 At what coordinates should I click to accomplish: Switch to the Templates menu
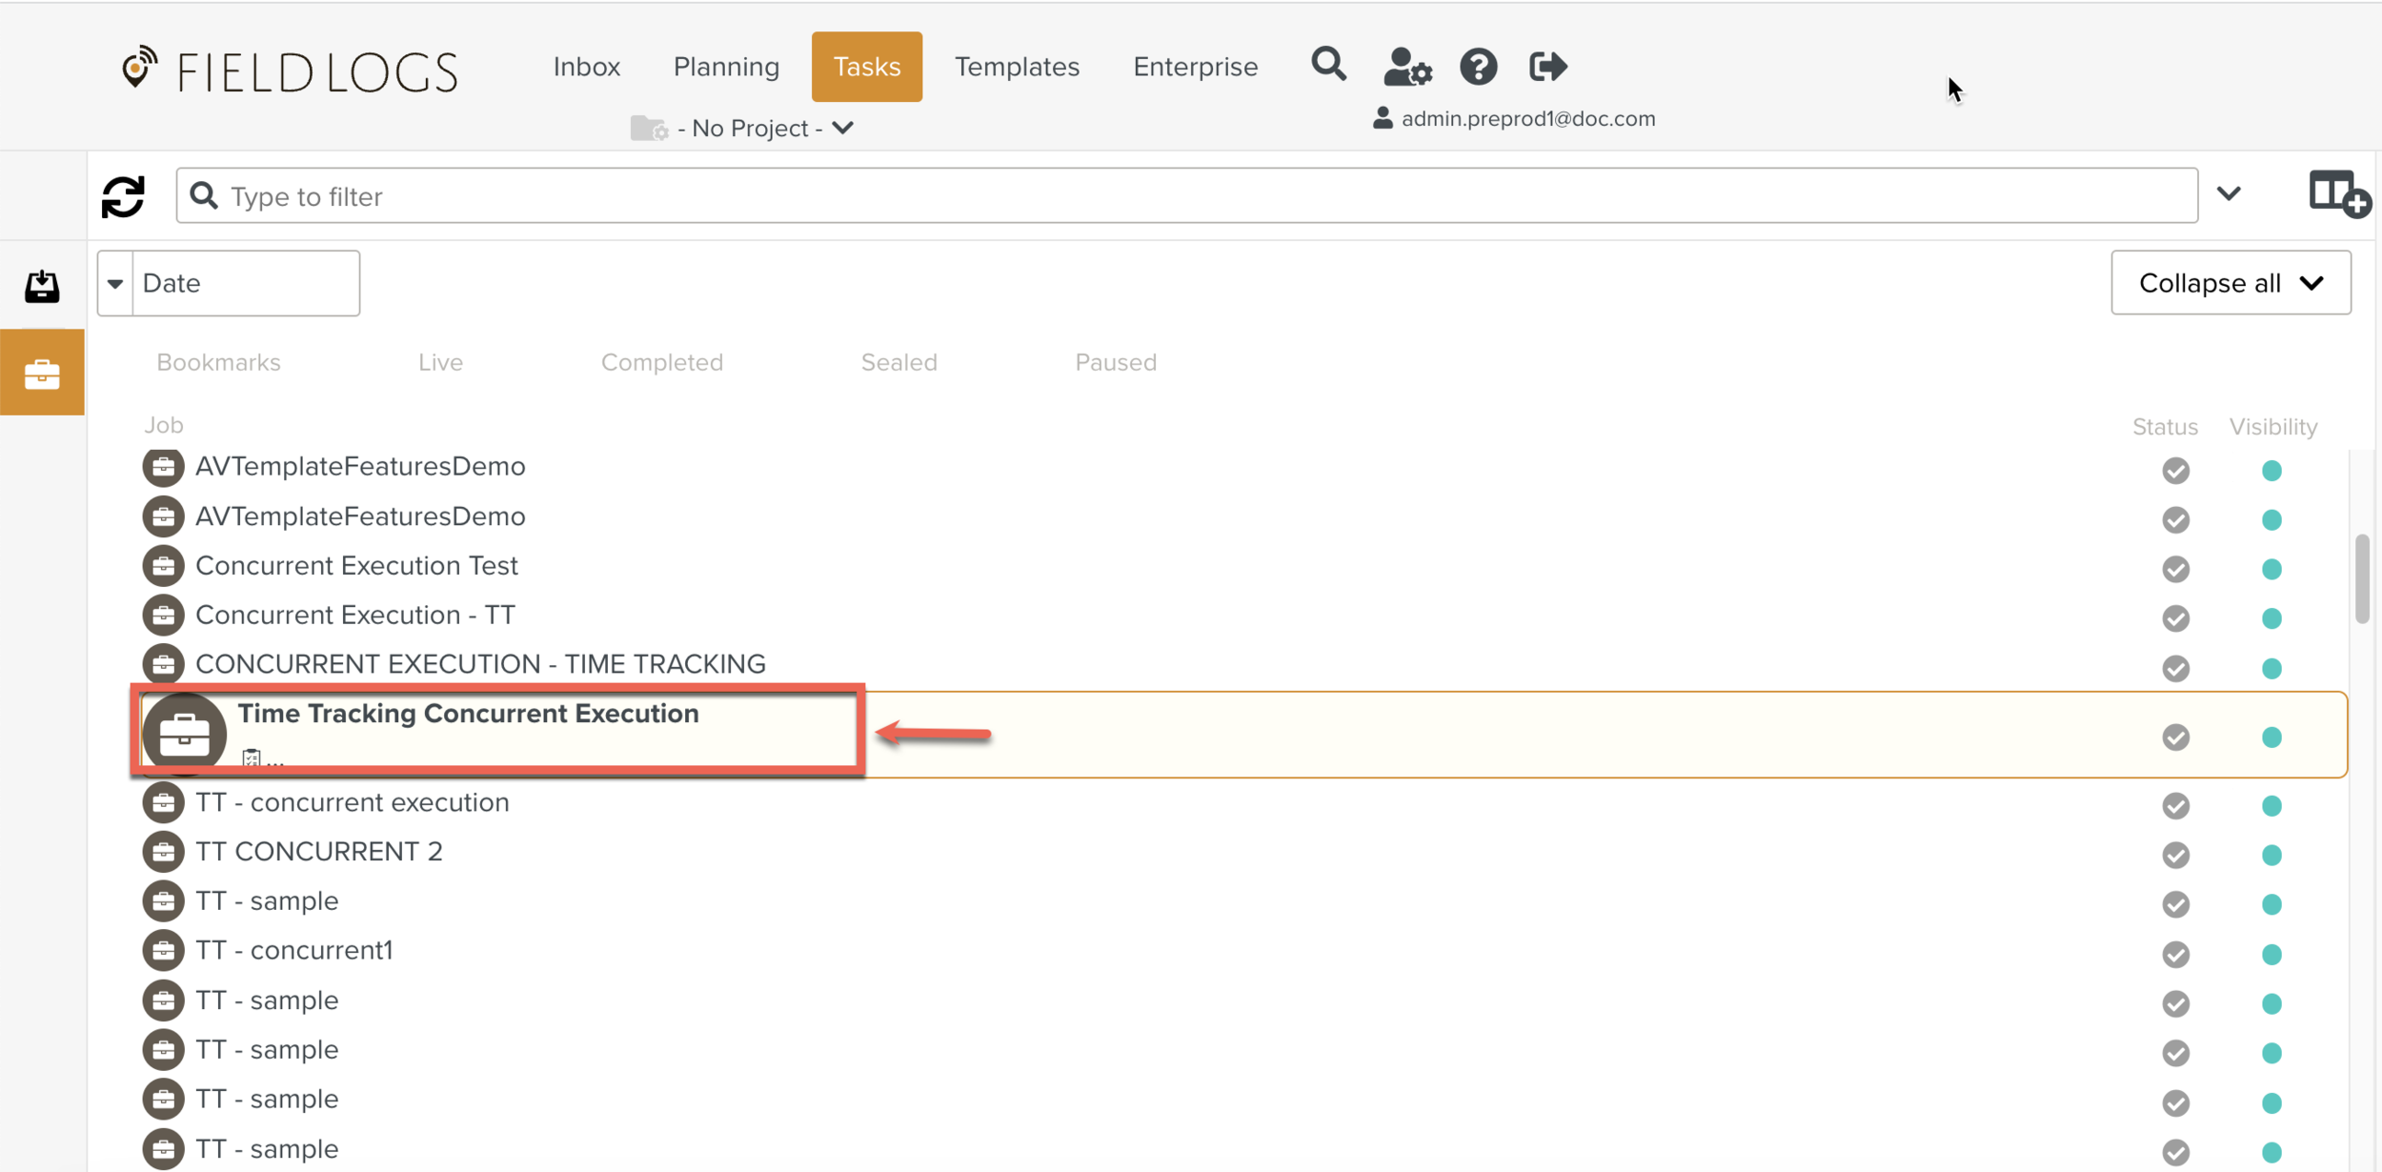coord(1017,67)
